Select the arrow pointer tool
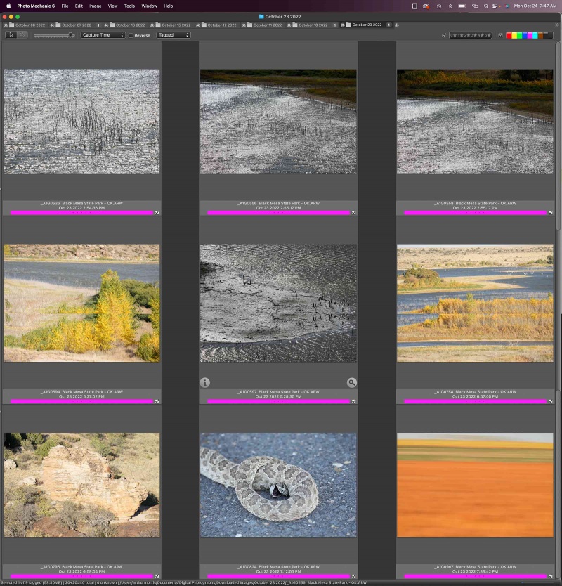 point(11,34)
